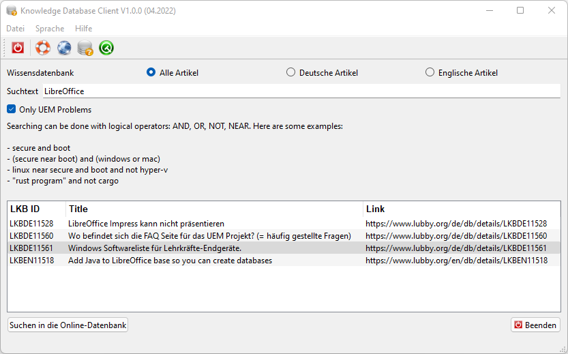Open the Hilfe menu
Viewport: 568px width, 354px height.
83,28
